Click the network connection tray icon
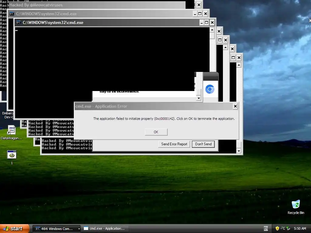The height and width of the screenshot is (233, 311). pyautogui.click(x=283, y=228)
